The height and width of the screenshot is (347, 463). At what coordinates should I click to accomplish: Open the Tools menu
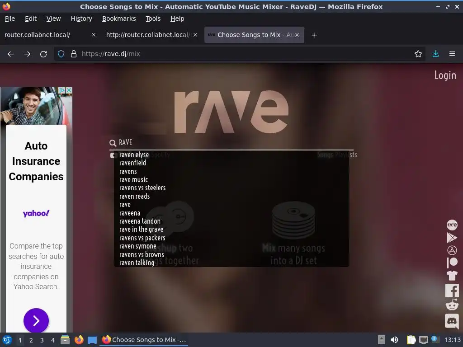(153, 19)
